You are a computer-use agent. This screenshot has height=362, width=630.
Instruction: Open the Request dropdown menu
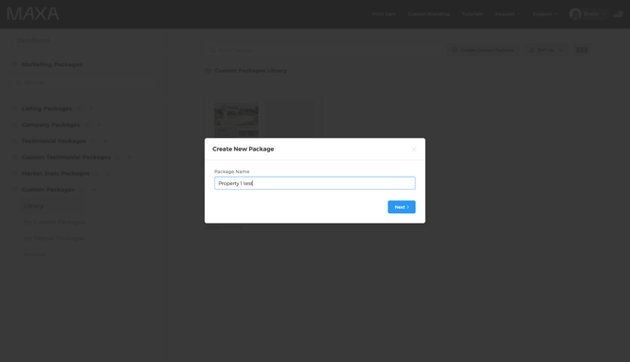(x=508, y=14)
